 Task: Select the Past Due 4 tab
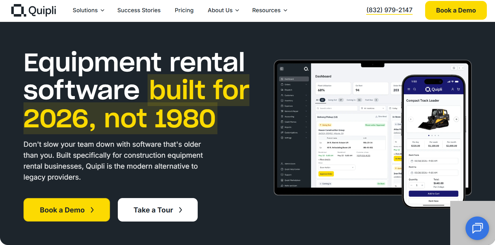372,100
